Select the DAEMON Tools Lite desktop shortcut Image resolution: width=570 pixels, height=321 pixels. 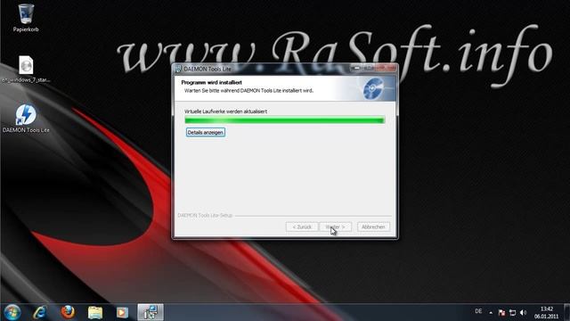pyautogui.click(x=26, y=119)
